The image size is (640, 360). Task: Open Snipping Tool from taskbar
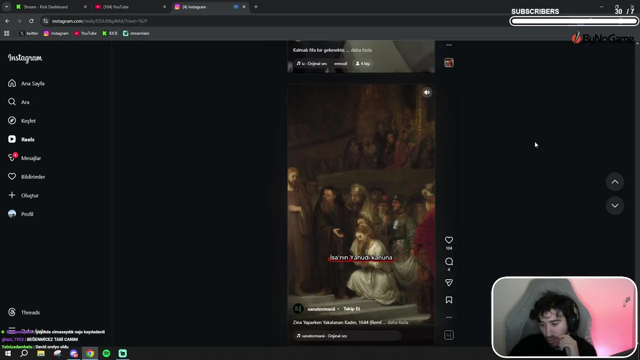[x=57, y=353]
